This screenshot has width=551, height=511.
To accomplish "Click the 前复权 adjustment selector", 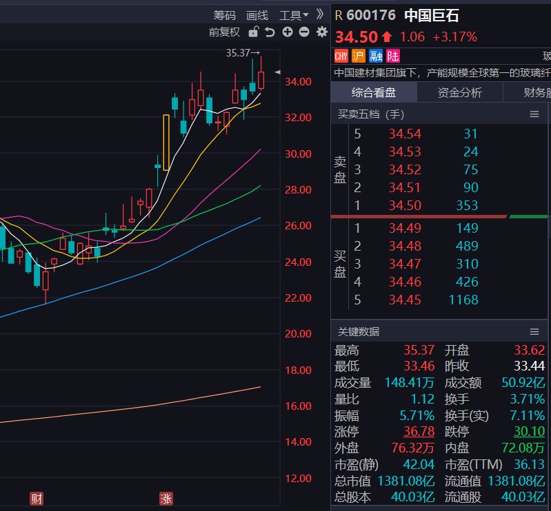I will [224, 32].
